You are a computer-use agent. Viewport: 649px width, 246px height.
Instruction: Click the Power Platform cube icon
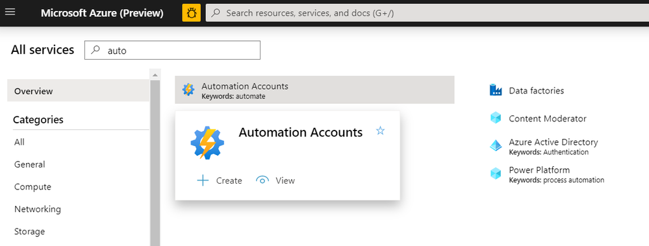click(496, 173)
